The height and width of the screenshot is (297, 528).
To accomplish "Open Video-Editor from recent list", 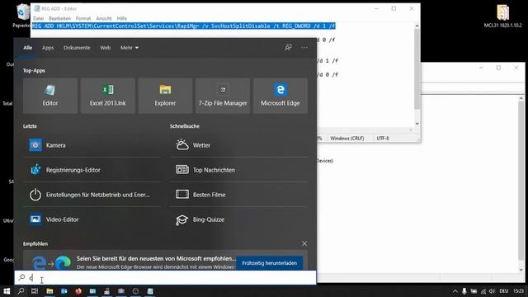I will 92,219.
